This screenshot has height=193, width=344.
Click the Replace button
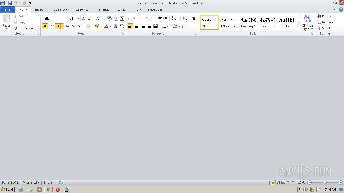click(325, 22)
